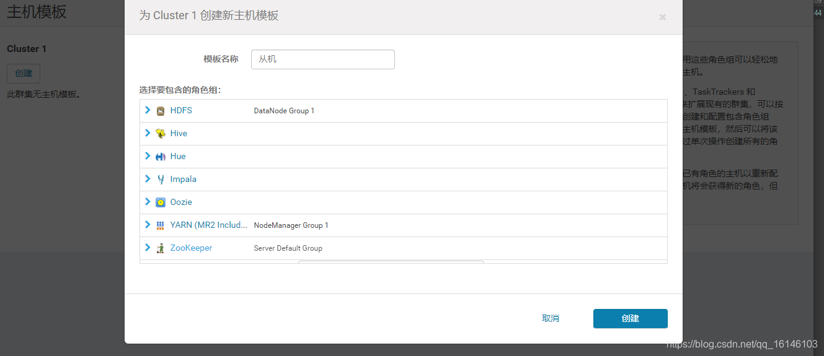
Task: Click the 此群集无主机模板 message
Action: (x=44, y=94)
